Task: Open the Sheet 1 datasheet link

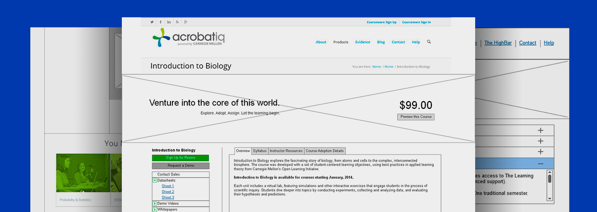Action: coord(168,186)
